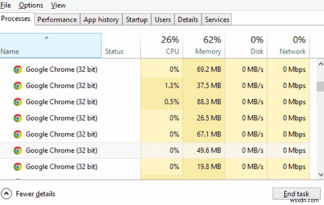
Task: Sort by the Disk column header
Action: (x=246, y=45)
